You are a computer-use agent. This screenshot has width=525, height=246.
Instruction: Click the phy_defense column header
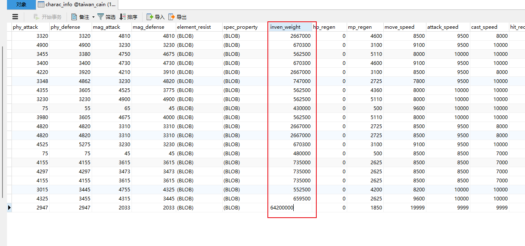[71, 27]
